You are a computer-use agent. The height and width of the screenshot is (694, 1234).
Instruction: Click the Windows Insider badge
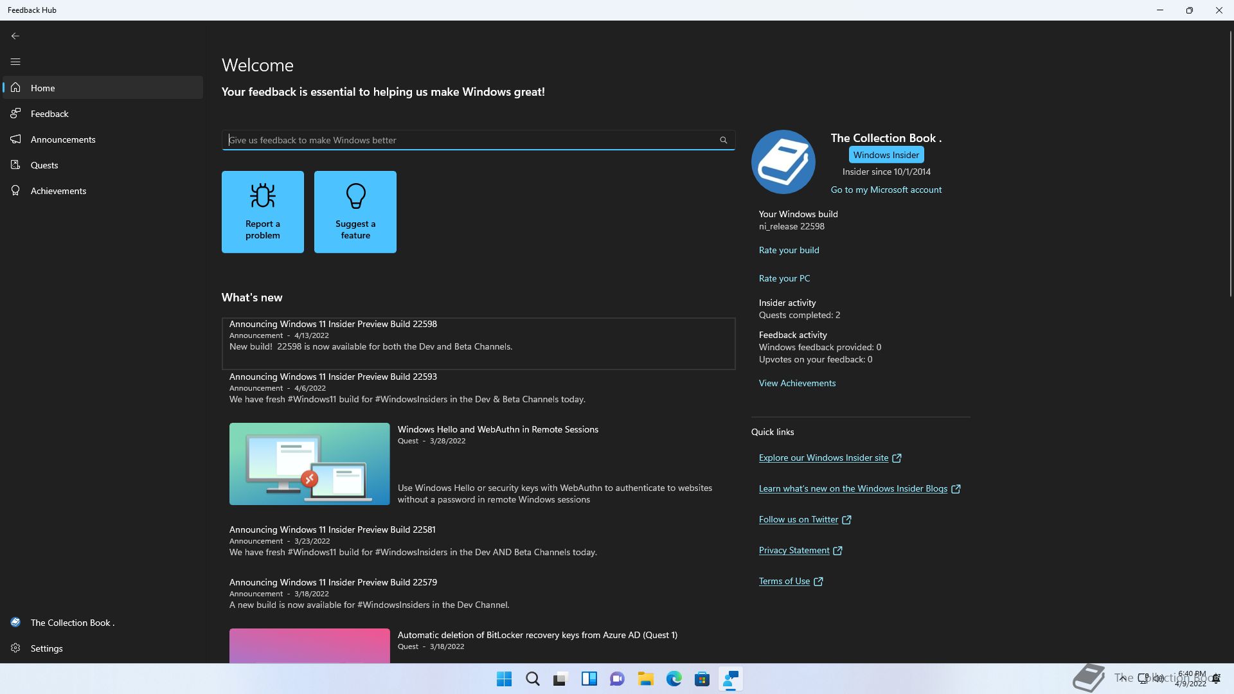pyautogui.click(x=886, y=155)
